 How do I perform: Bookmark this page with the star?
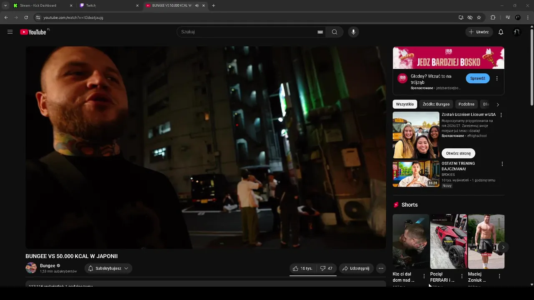tap(479, 17)
